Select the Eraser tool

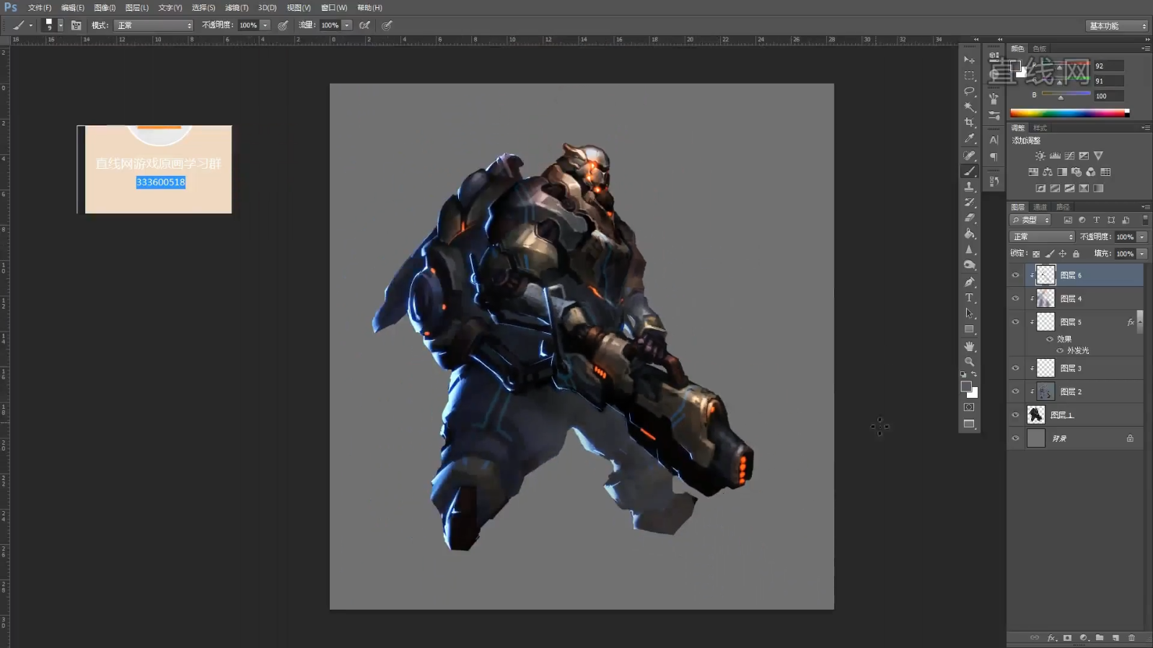point(969,218)
